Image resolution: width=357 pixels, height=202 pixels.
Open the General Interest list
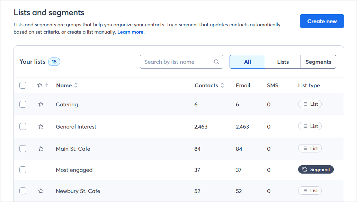(76, 126)
